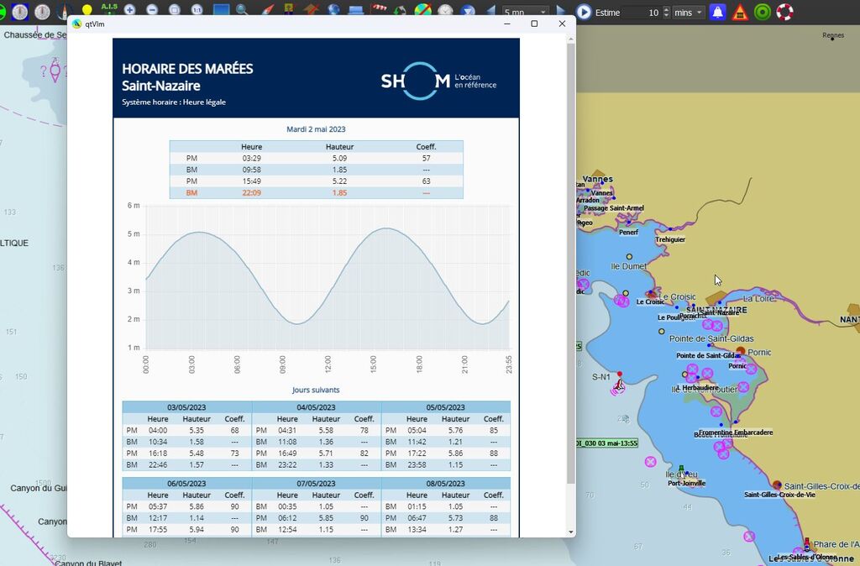Image resolution: width=860 pixels, height=566 pixels.
Task: Click the green target circle icon
Action: pos(763,12)
